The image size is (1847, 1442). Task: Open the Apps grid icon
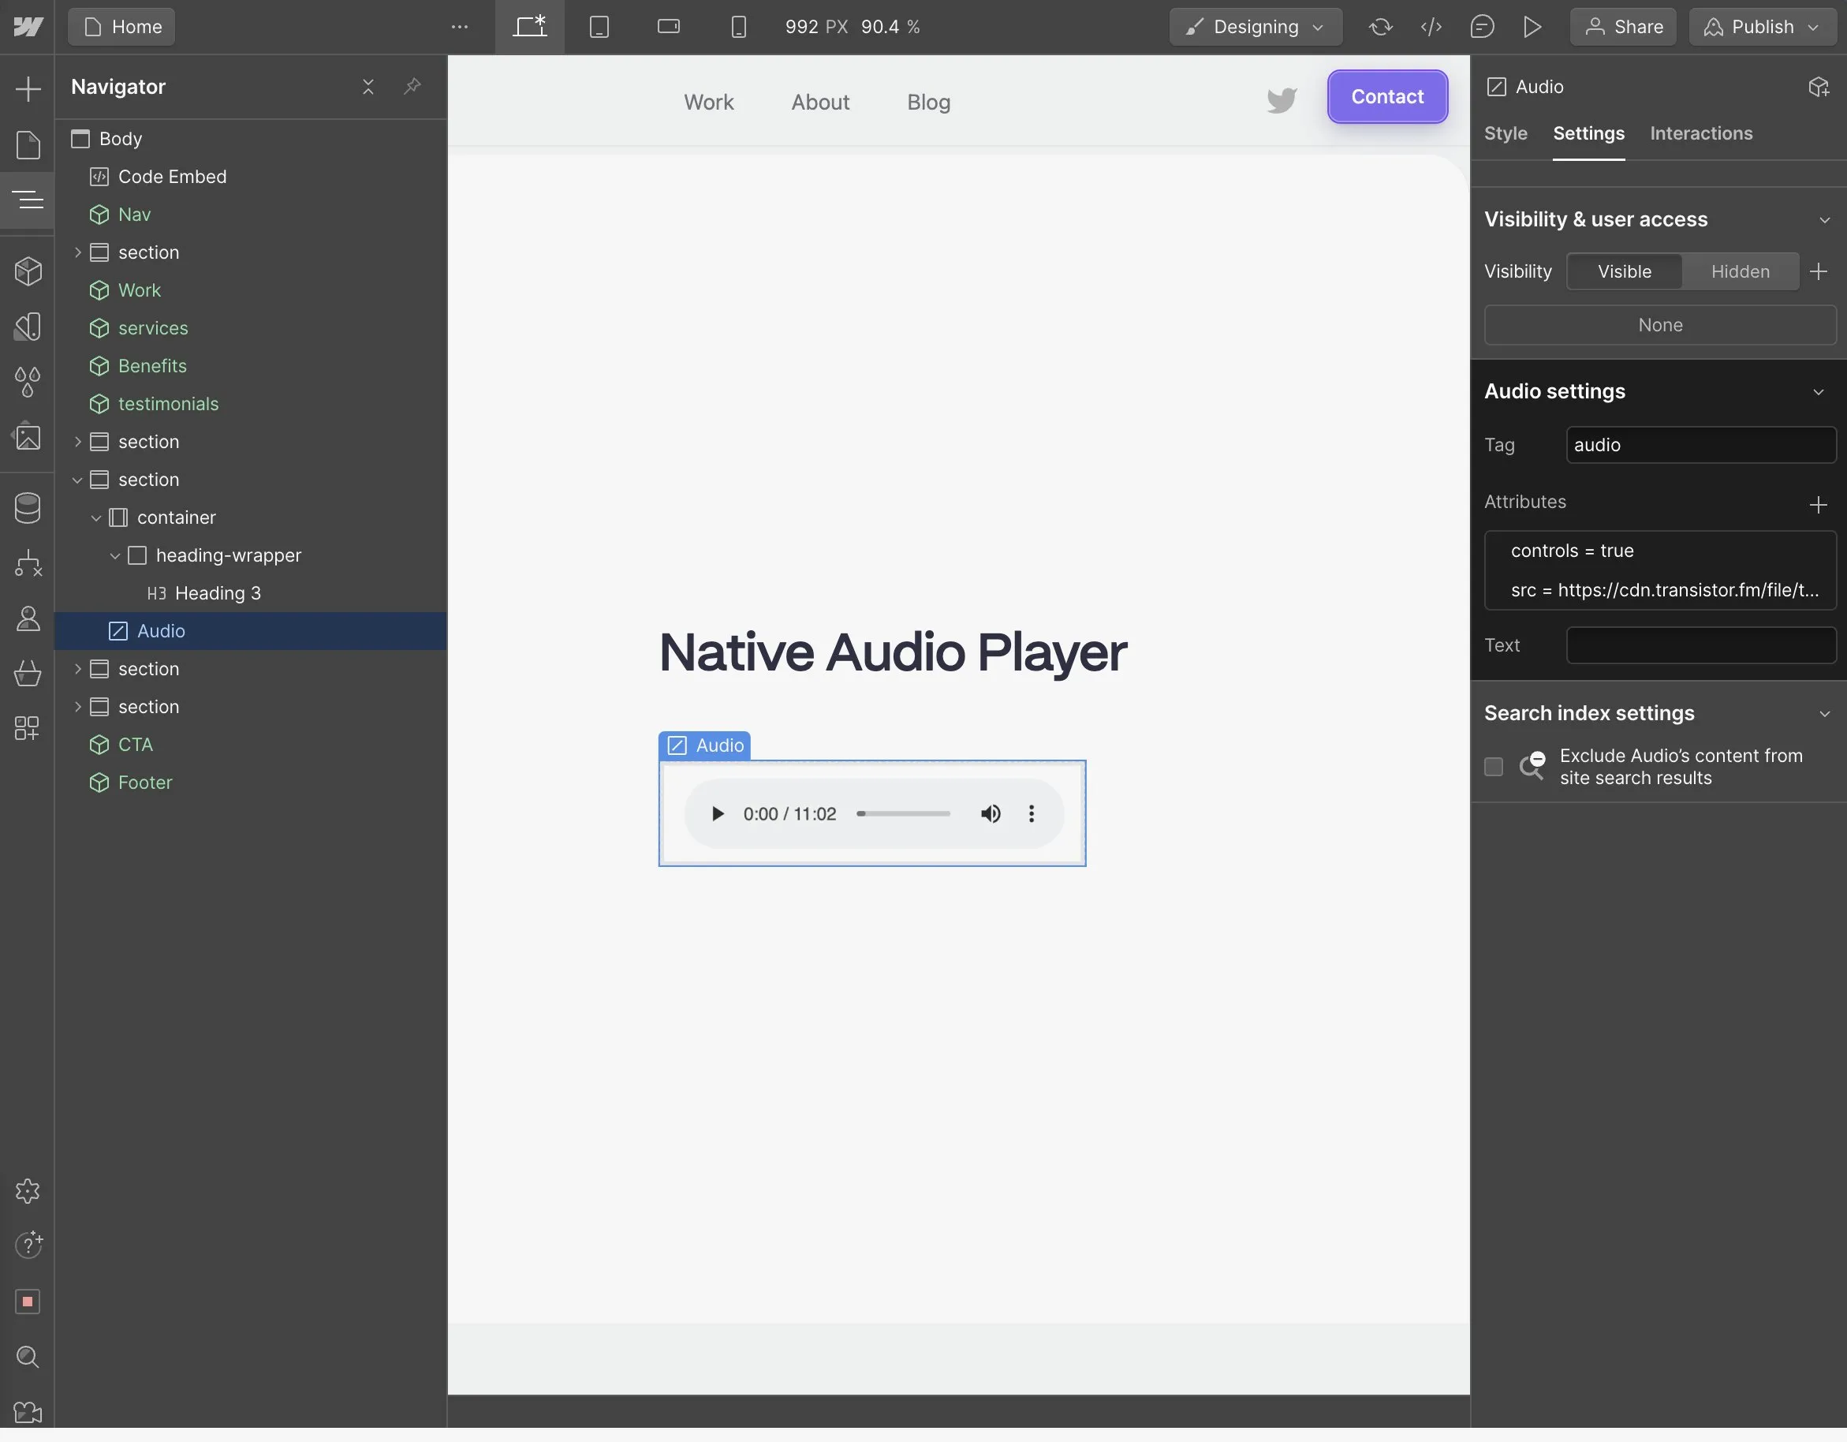(x=28, y=728)
